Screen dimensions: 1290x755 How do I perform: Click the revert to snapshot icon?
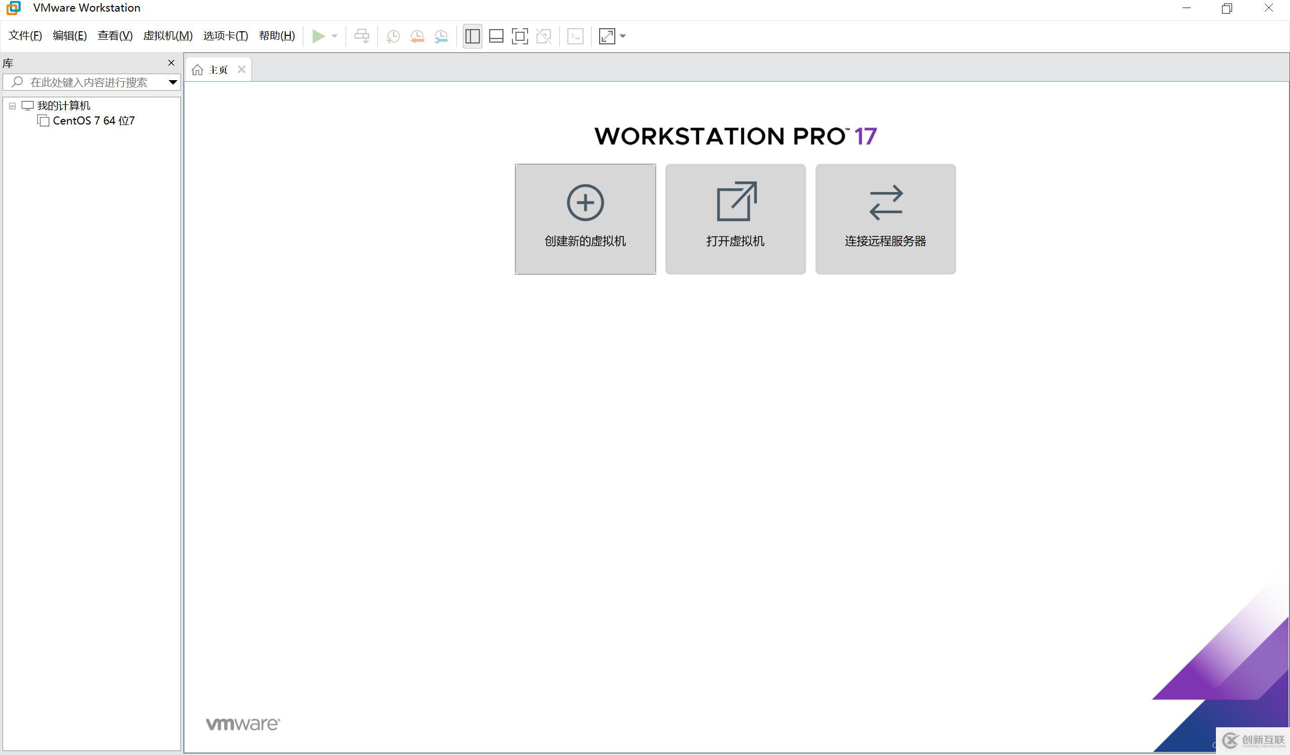(x=417, y=36)
